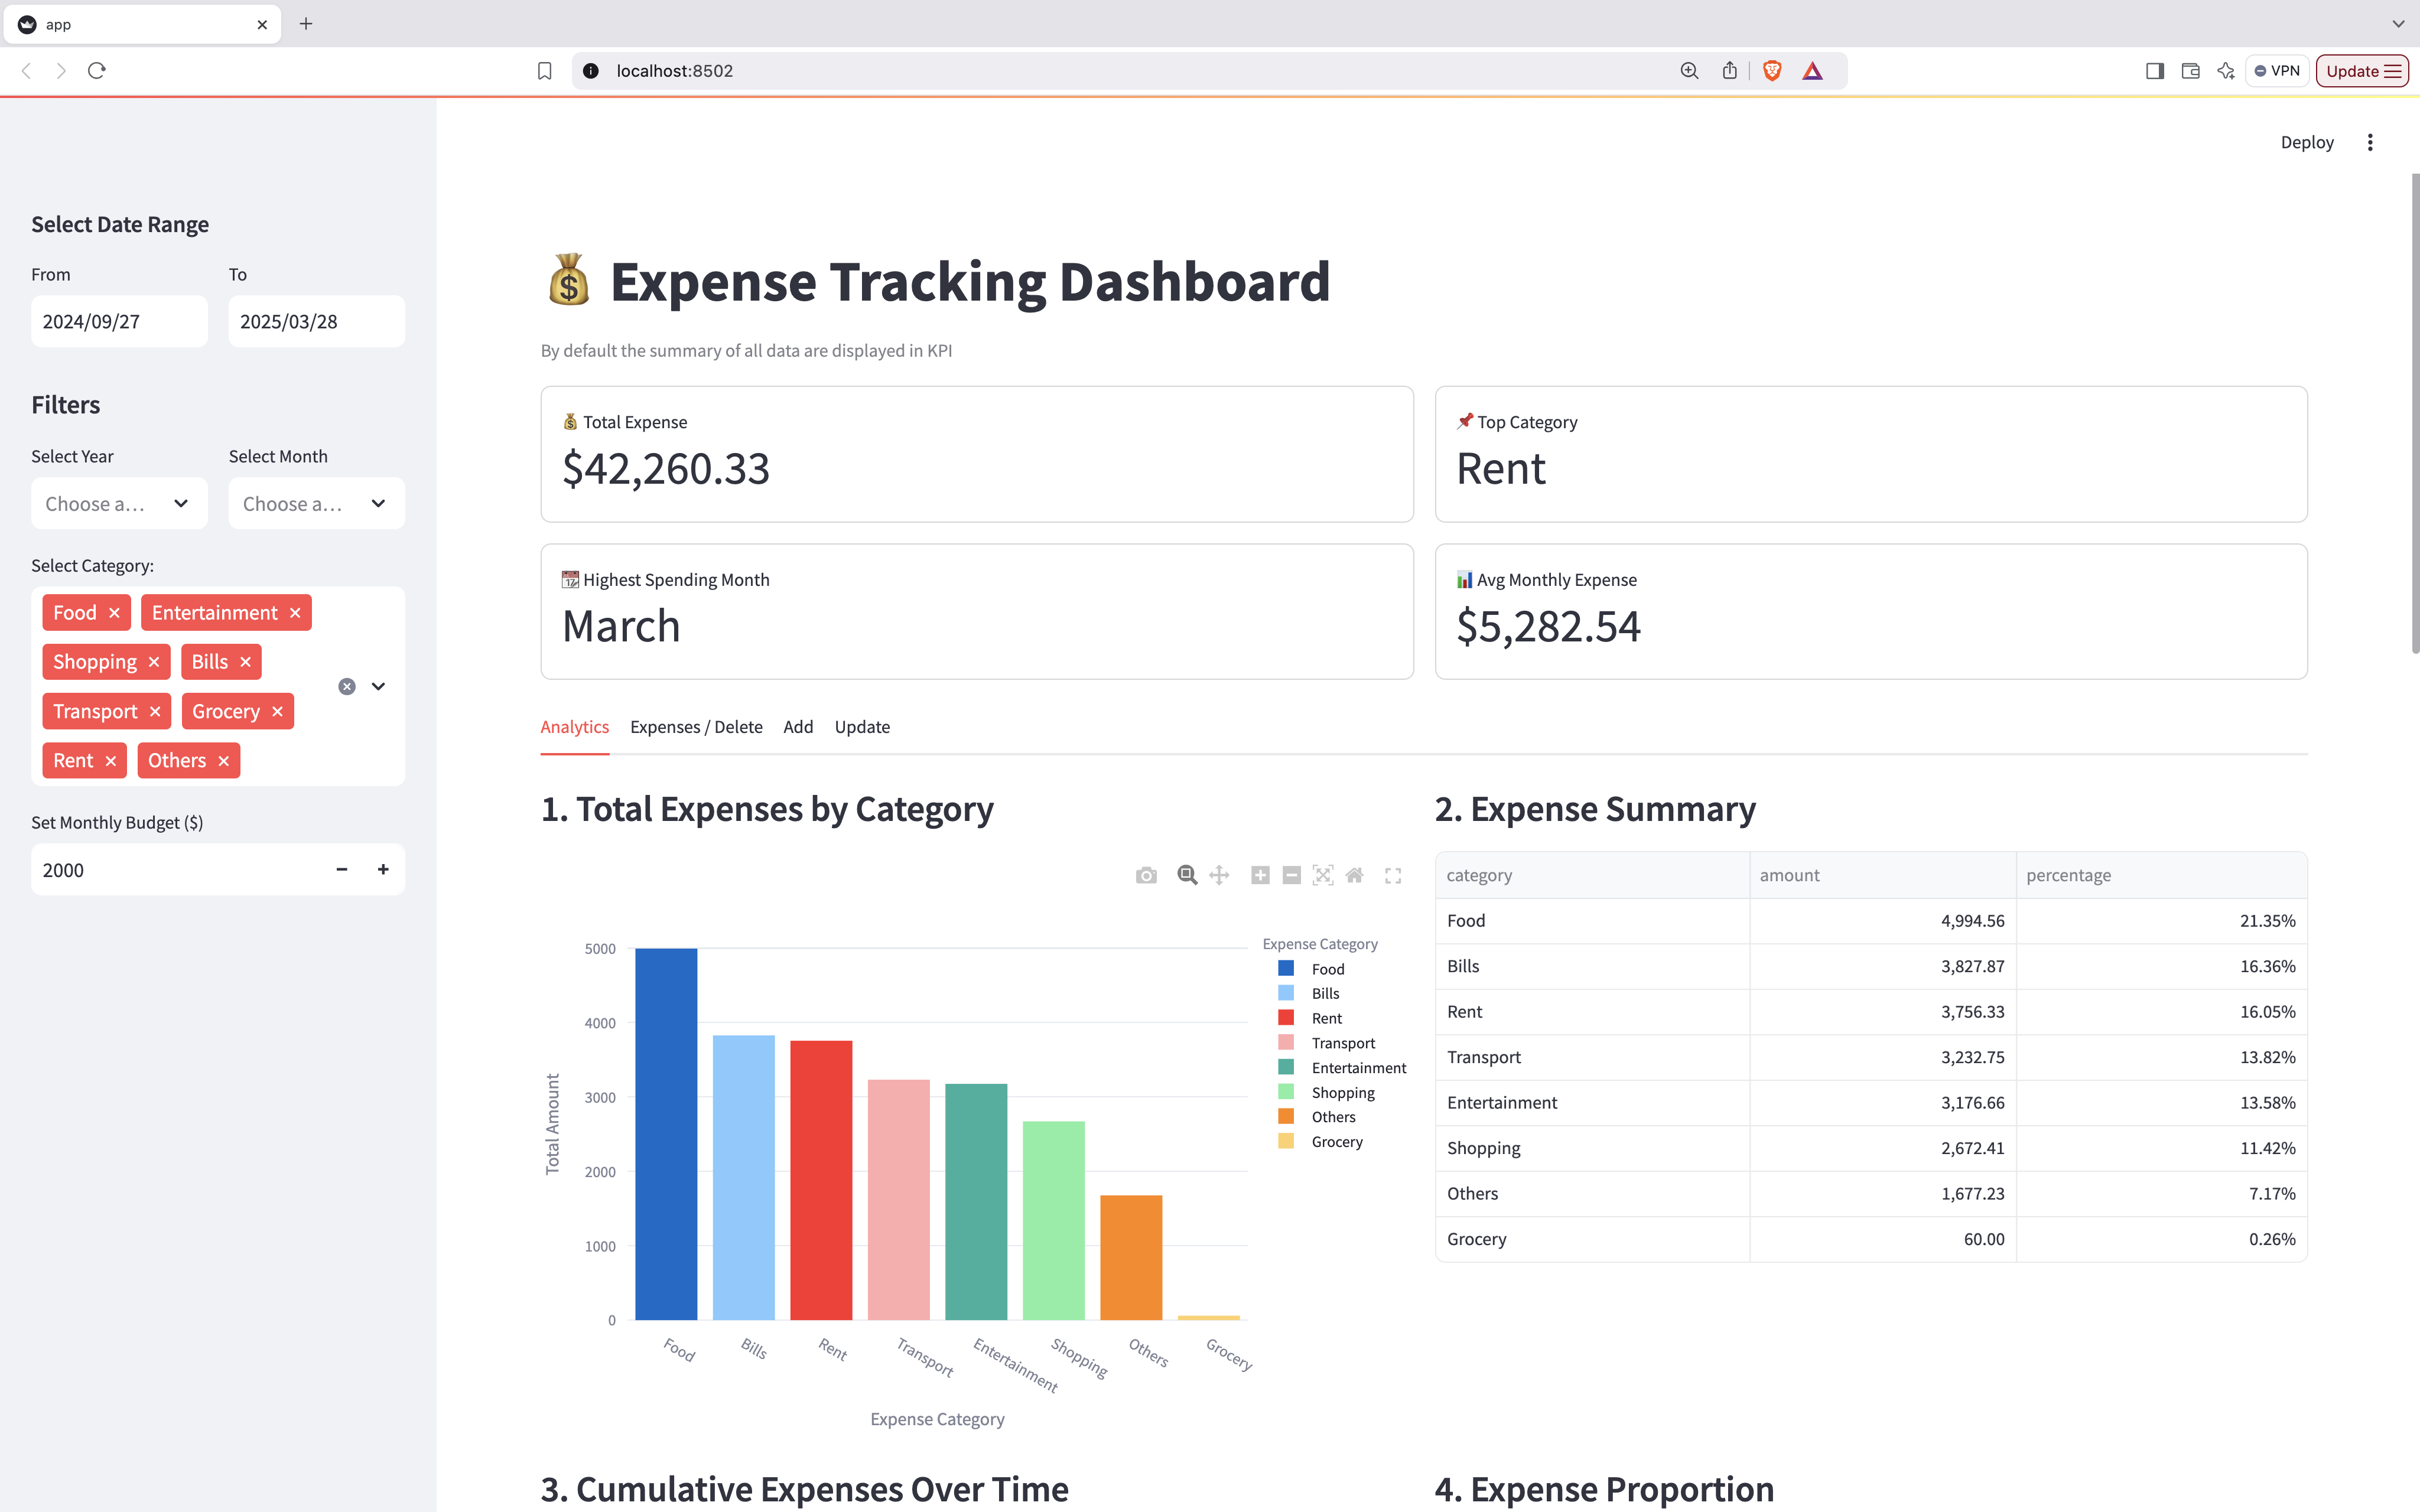This screenshot has height=1512, width=2420.
Task: Click the Food bar in chart
Action: tap(666, 1134)
